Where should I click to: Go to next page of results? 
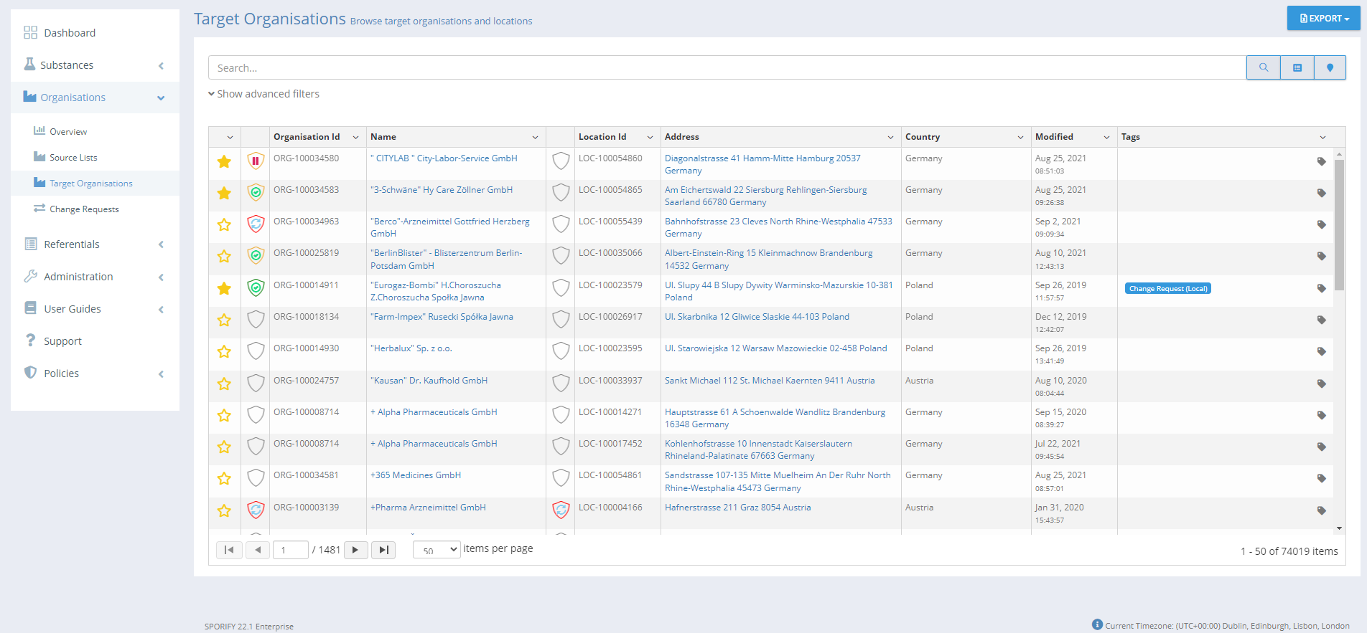click(x=355, y=550)
